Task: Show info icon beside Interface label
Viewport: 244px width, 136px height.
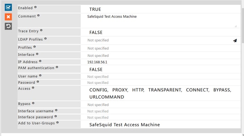Action: pos(37,54)
